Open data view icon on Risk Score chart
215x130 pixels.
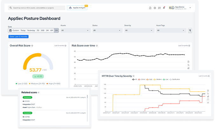pos(188,62)
